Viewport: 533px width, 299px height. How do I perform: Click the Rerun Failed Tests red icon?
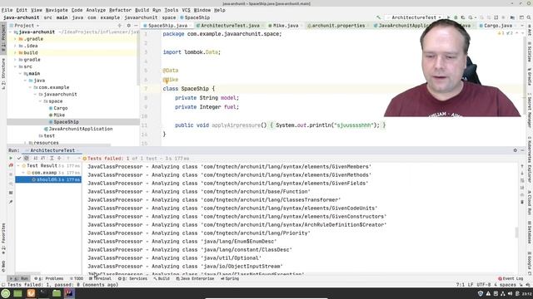pos(11,165)
